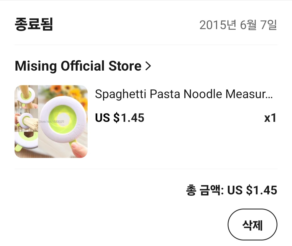Tap the bottom-left measurer close-up picture
The width and height of the screenshot is (292, 246).
(x=26, y=145)
